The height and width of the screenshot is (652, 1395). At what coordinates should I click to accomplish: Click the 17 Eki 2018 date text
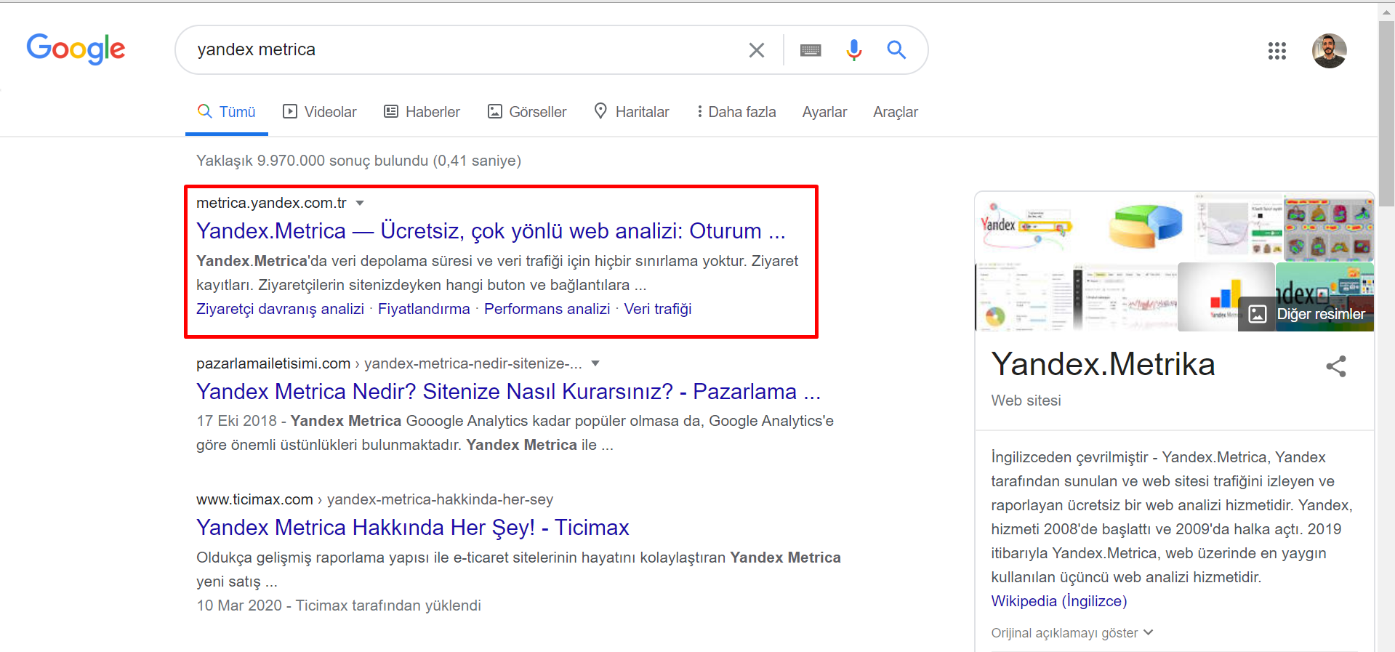point(236,421)
